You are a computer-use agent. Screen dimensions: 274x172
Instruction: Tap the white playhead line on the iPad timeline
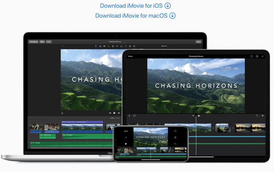coord(196,135)
